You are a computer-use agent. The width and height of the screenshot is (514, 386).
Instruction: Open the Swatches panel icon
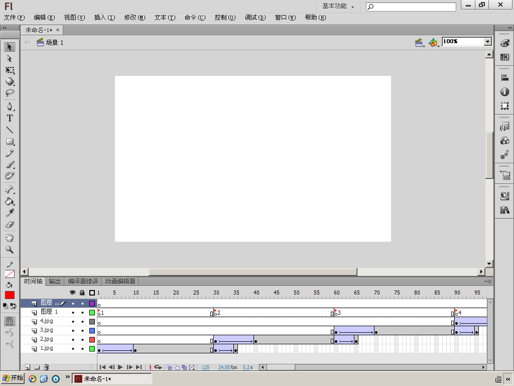tap(504, 57)
